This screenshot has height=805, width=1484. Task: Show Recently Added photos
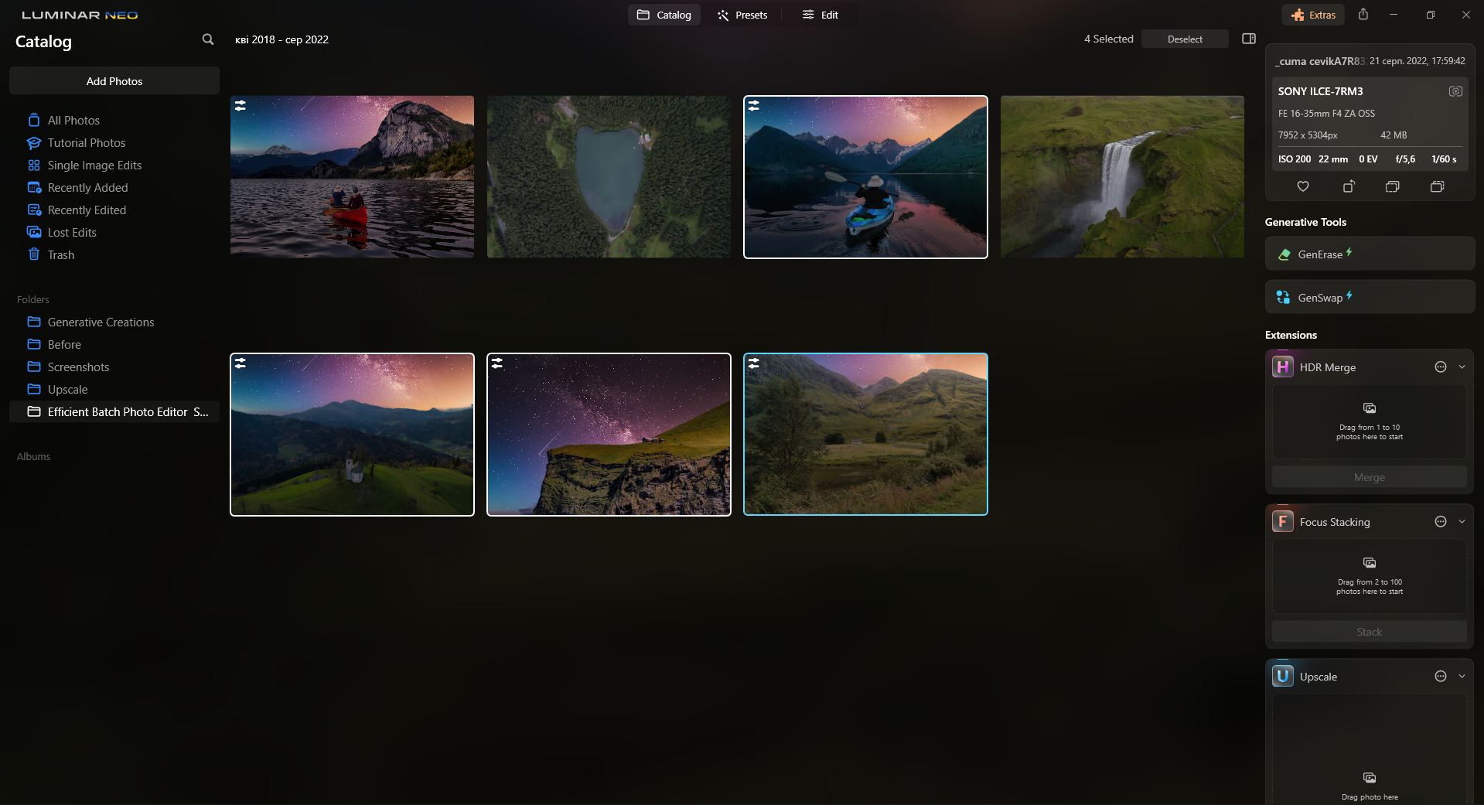[x=87, y=188]
